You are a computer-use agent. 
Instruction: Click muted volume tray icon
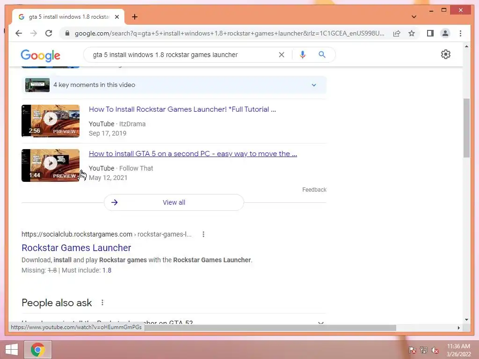click(435, 350)
